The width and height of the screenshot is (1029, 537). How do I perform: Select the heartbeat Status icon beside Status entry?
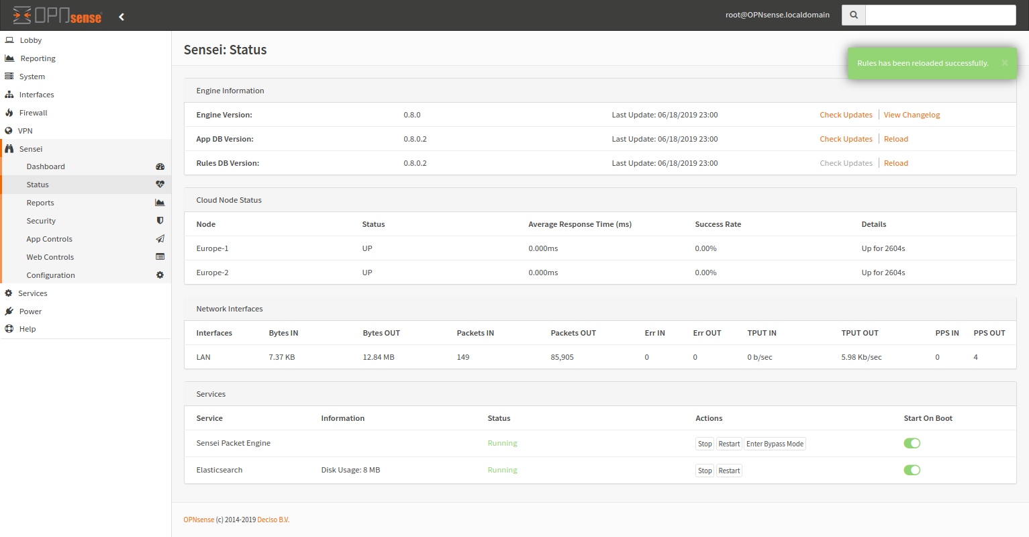(x=160, y=184)
